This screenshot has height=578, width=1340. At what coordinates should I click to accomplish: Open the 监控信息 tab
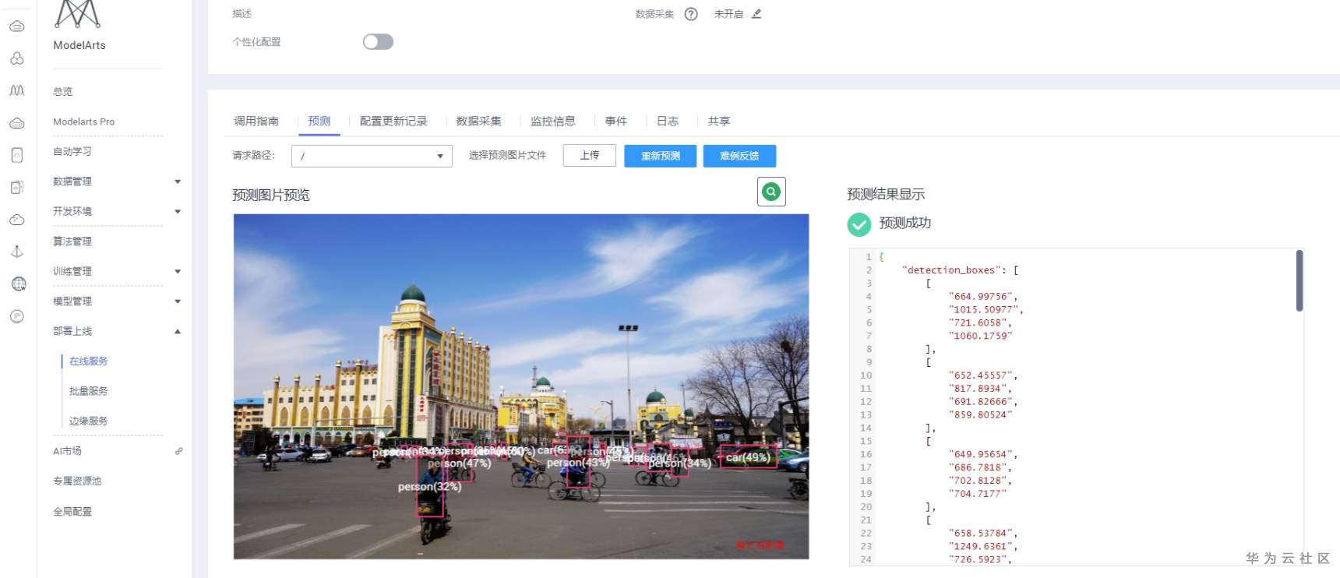coord(553,121)
